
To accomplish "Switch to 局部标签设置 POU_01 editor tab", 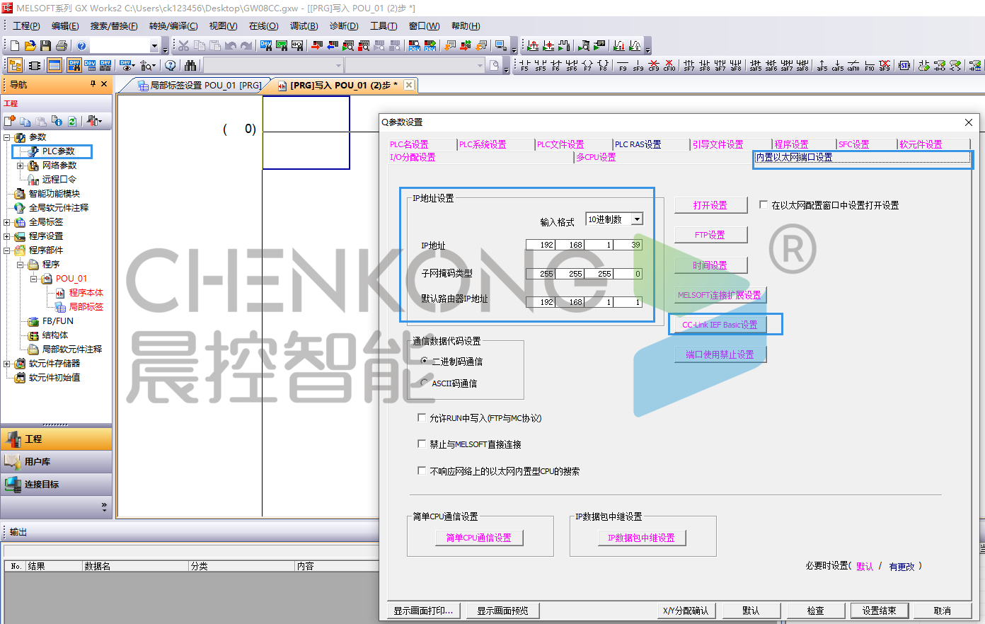I will tap(200, 86).
